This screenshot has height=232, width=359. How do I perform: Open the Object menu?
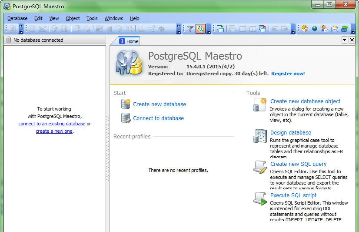point(73,18)
